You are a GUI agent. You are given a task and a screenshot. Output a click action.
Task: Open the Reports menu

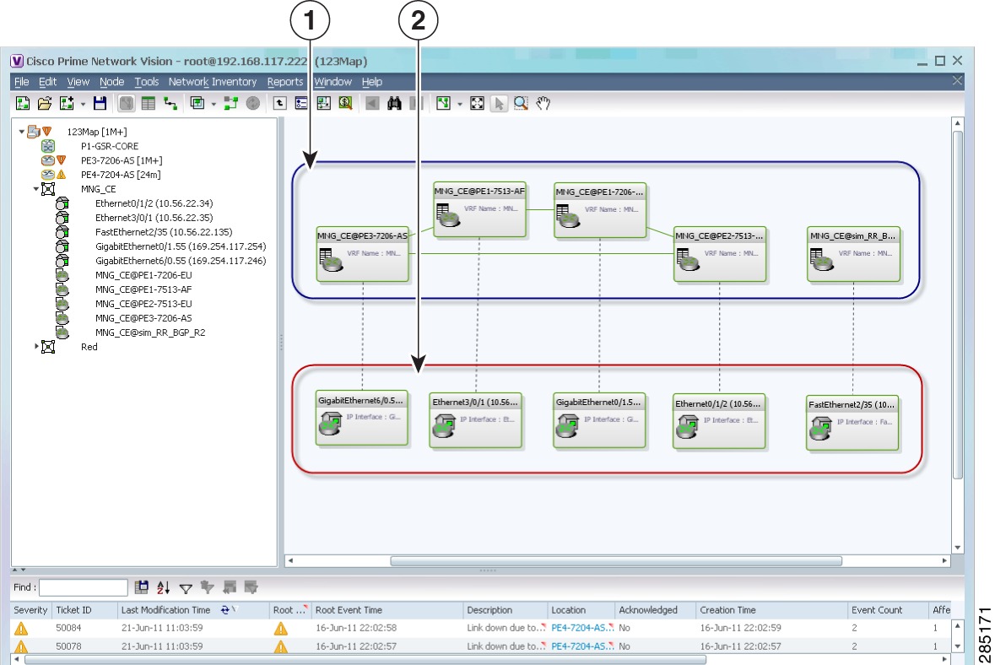(x=285, y=82)
